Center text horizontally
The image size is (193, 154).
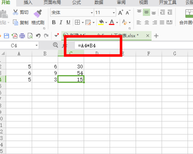pyautogui.click(x=147, y=22)
